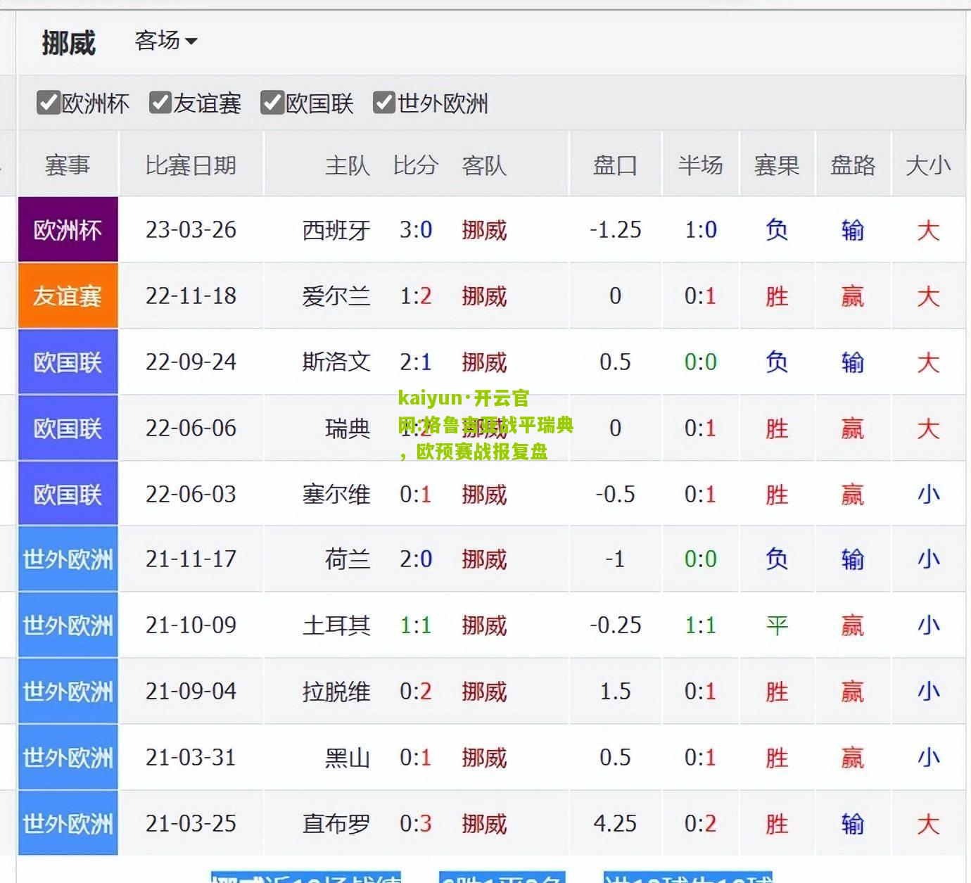Viewport: 971px width, 883px height.
Task: Click the 3:0 score against 西班牙
Action: 416,229
